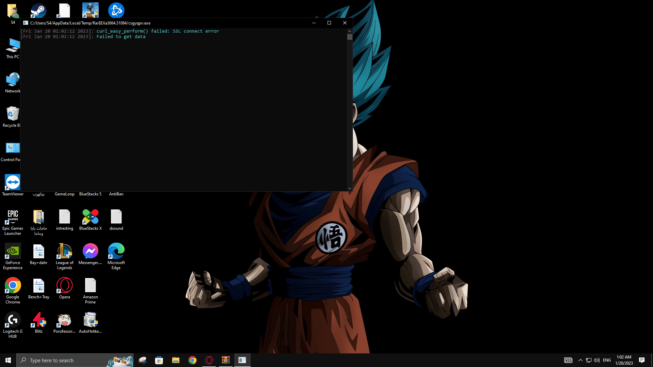
Task: Open the Arabic-named folder beside Epic Games
Action: click(39, 222)
